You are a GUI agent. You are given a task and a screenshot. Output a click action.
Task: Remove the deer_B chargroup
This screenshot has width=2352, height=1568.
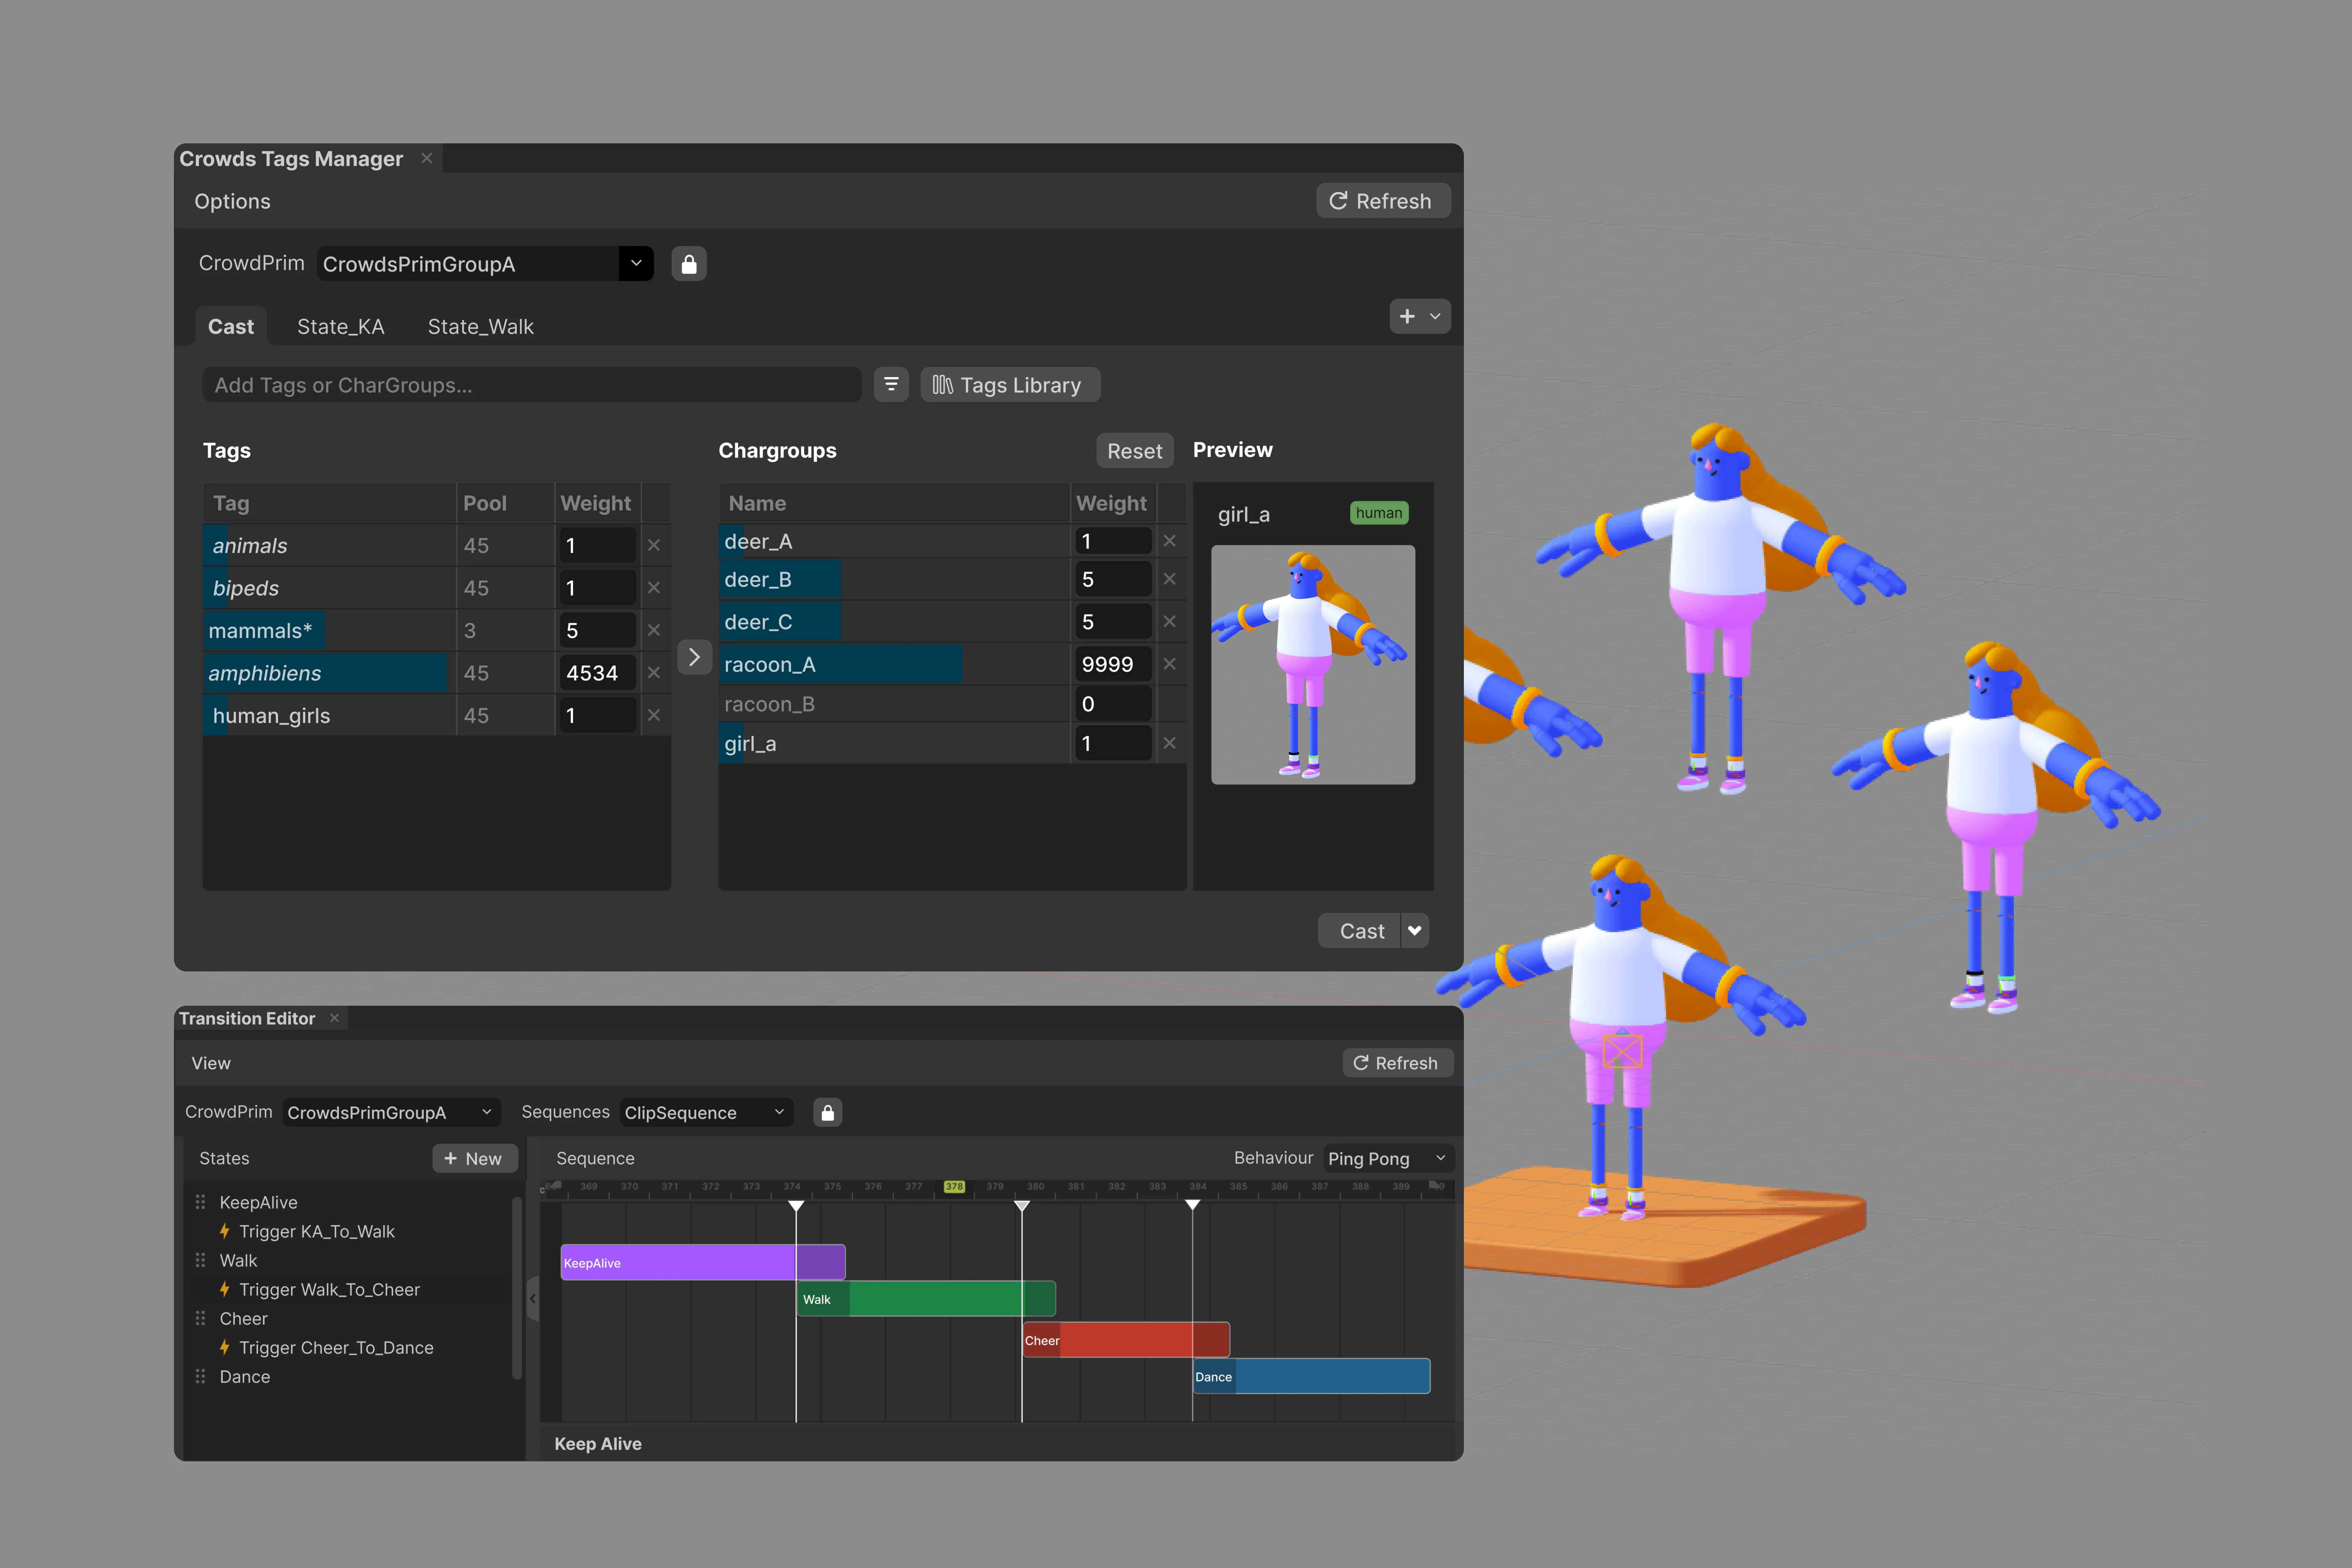coord(1169,579)
